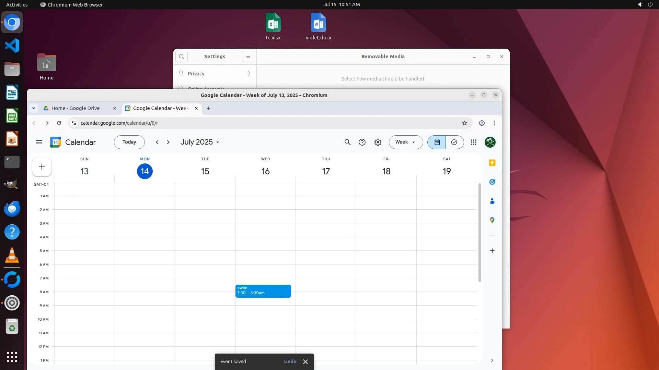Open the Calendar support help icon
Image resolution: width=659 pixels, height=370 pixels.
click(x=362, y=142)
